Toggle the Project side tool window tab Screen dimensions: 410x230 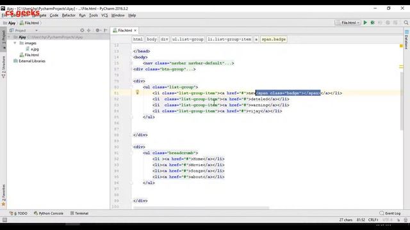coord(3,40)
